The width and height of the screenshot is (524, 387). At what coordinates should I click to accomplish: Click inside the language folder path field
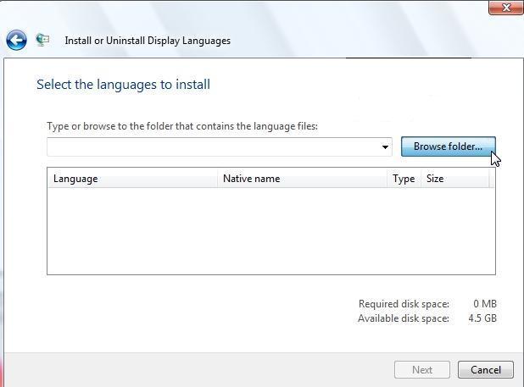(x=212, y=147)
